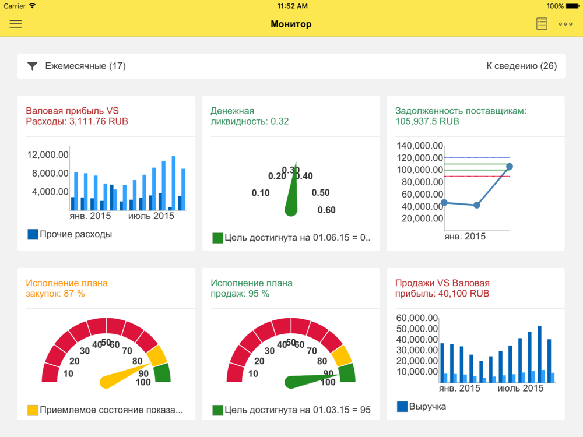The width and height of the screenshot is (583, 437).
Task: Tap the Wi-Fi icon in status bar
Action: click(32, 6)
